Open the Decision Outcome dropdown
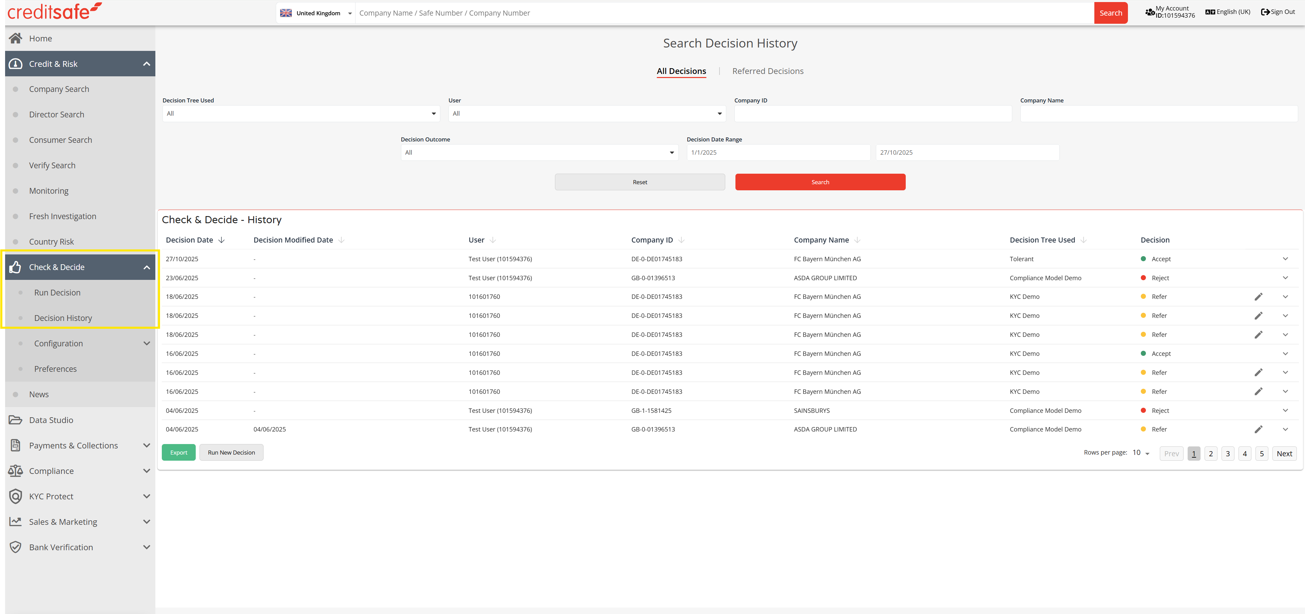The height and width of the screenshot is (614, 1305). [539, 153]
